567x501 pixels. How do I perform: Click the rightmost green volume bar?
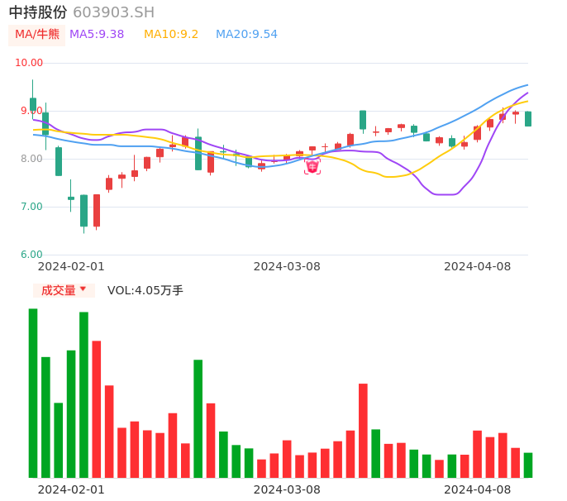[528, 465]
